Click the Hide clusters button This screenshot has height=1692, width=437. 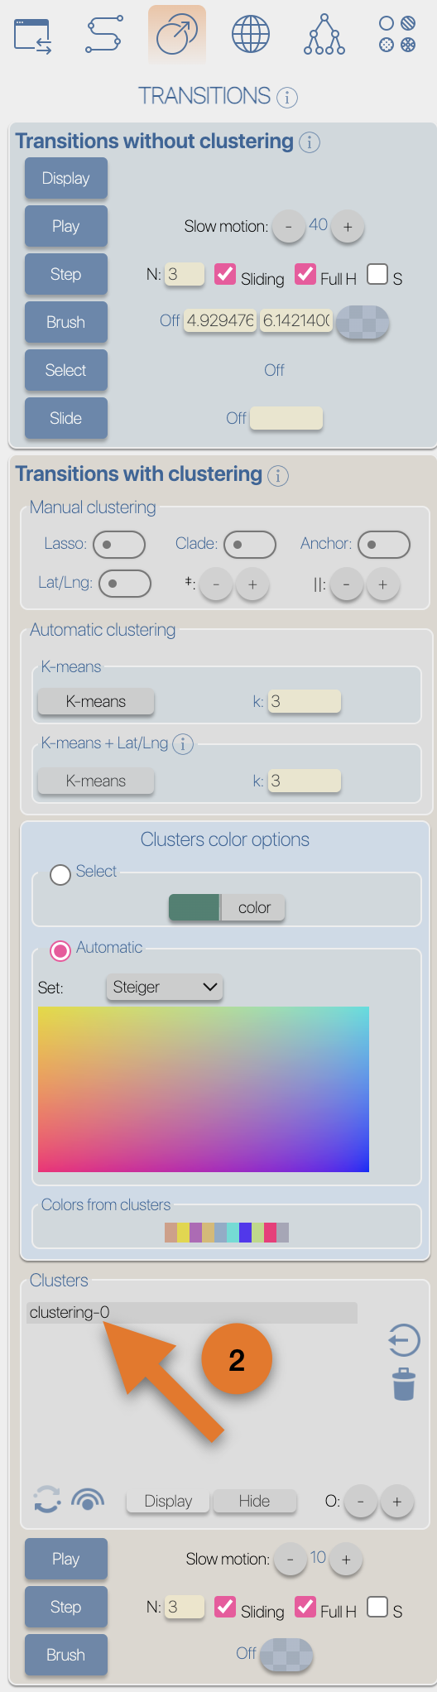tap(254, 1501)
